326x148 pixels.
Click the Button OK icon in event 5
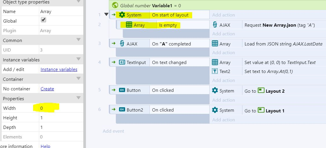pos(122,90)
